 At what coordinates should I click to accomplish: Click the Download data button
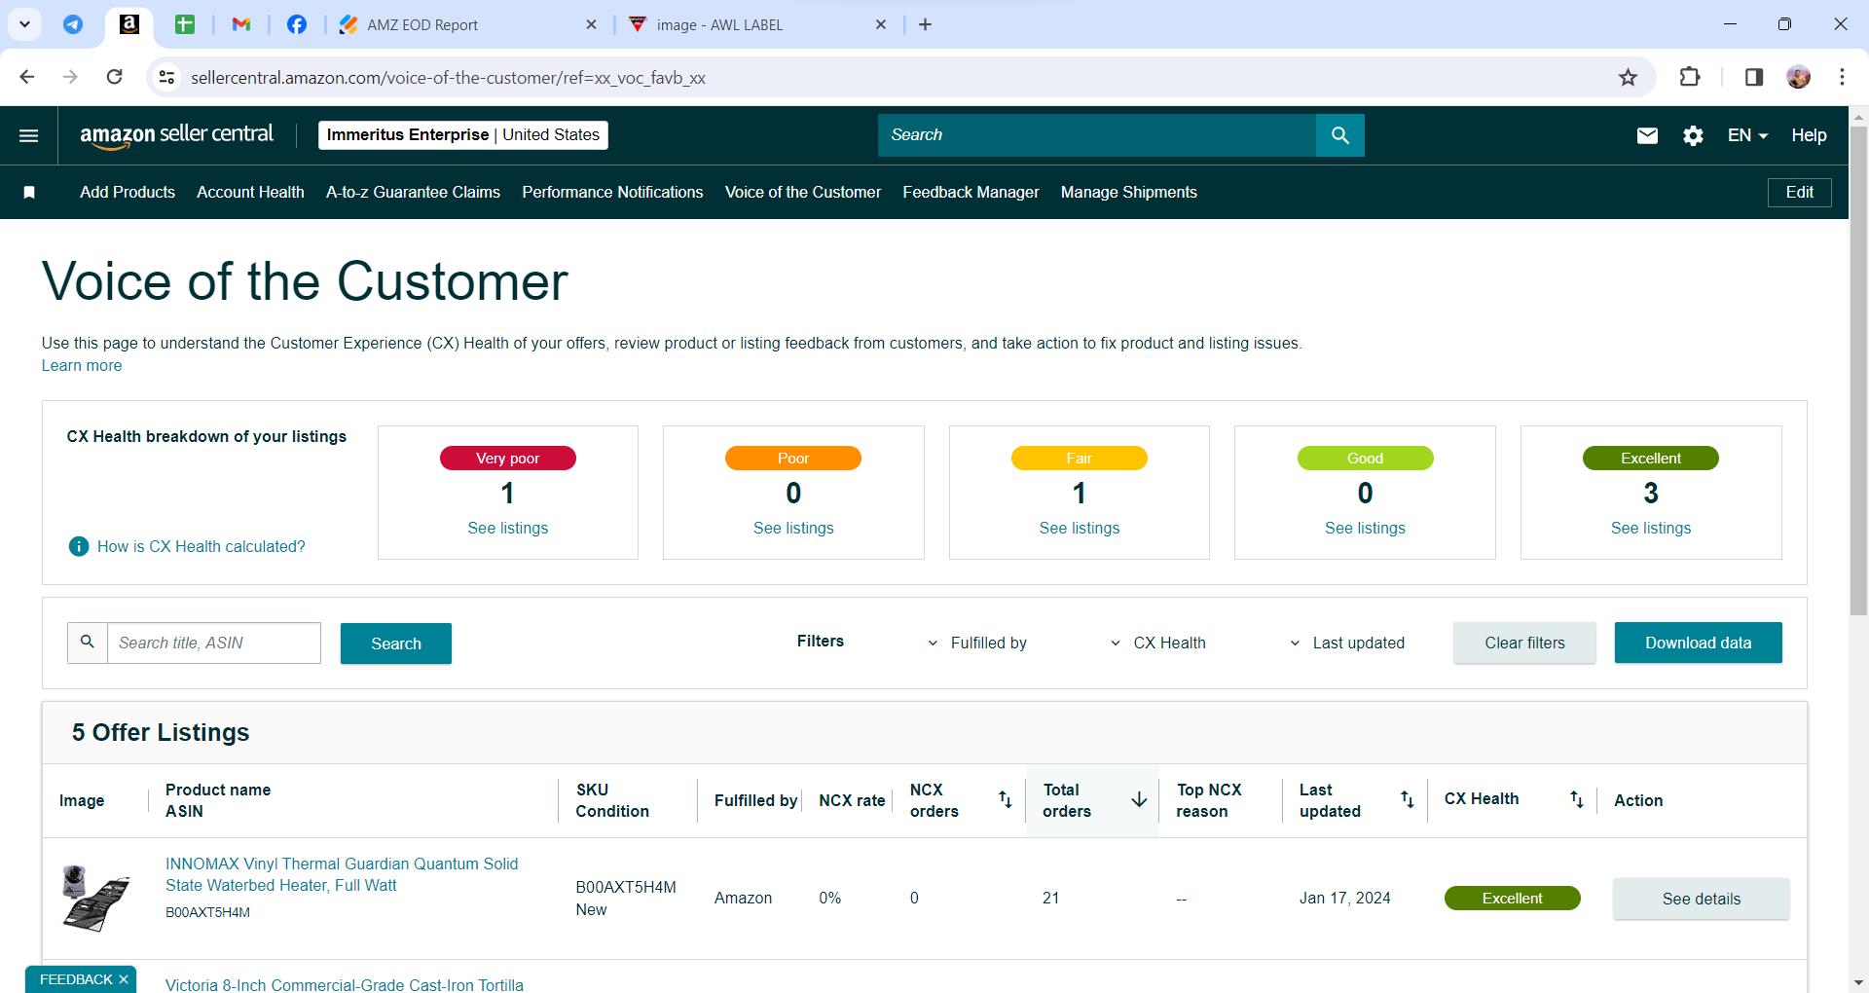point(1698,644)
